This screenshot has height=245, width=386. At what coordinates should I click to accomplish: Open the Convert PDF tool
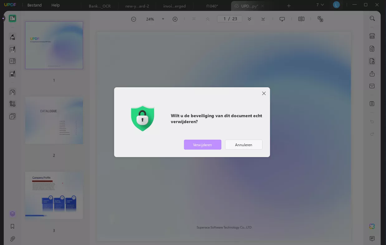pyautogui.click(x=372, y=49)
